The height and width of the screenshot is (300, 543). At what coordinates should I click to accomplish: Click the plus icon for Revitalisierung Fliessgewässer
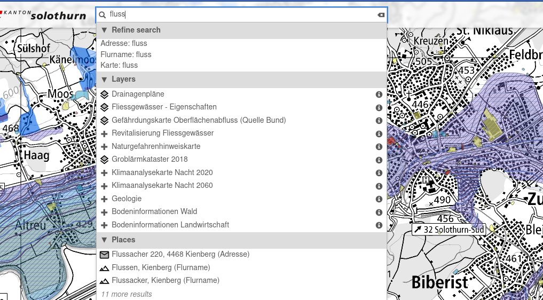coord(104,133)
